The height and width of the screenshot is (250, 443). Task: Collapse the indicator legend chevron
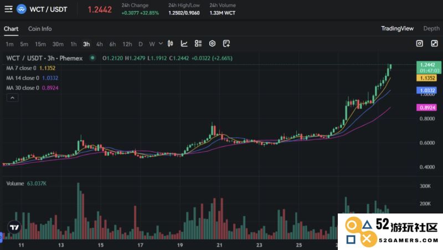click(12, 98)
